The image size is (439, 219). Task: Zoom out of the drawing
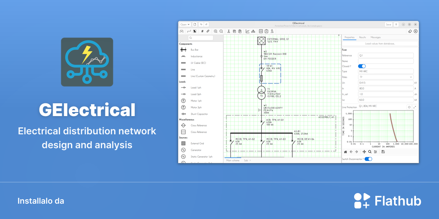pos(221,31)
